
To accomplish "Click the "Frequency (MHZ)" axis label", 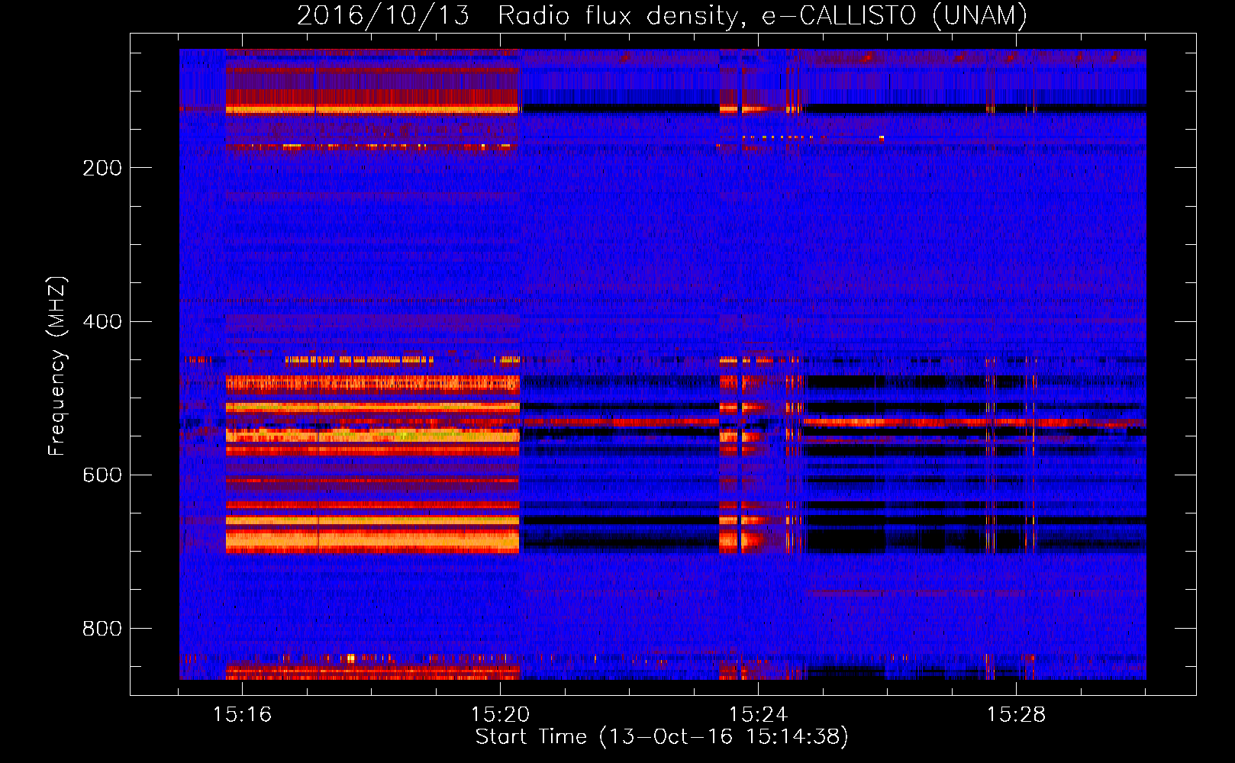I will (57, 366).
